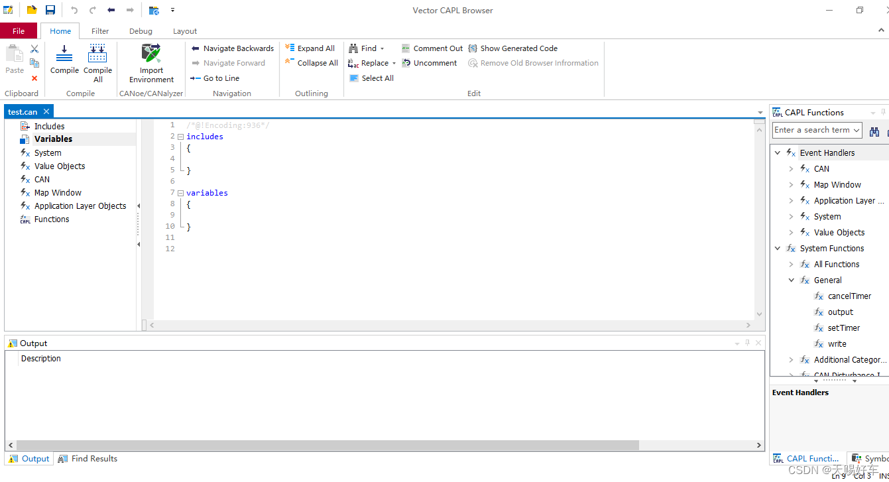Click the Output panel horizontal scrollbar
This screenshot has width=889, height=482.
click(x=327, y=446)
